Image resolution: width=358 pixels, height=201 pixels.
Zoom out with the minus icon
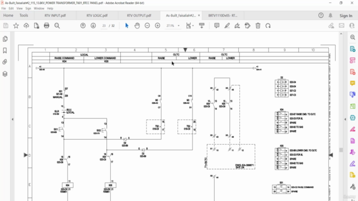(x=147, y=26)
